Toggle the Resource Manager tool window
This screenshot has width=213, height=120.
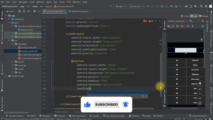(2, 34)
